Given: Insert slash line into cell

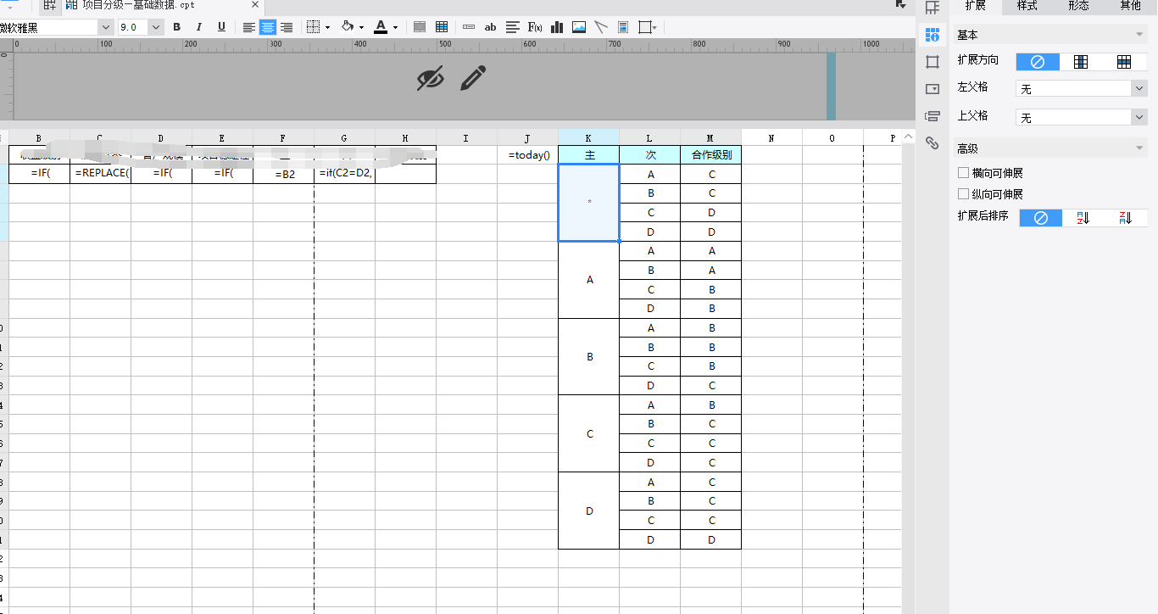Looking at the screenshot, I should click(x=601, y=27).
